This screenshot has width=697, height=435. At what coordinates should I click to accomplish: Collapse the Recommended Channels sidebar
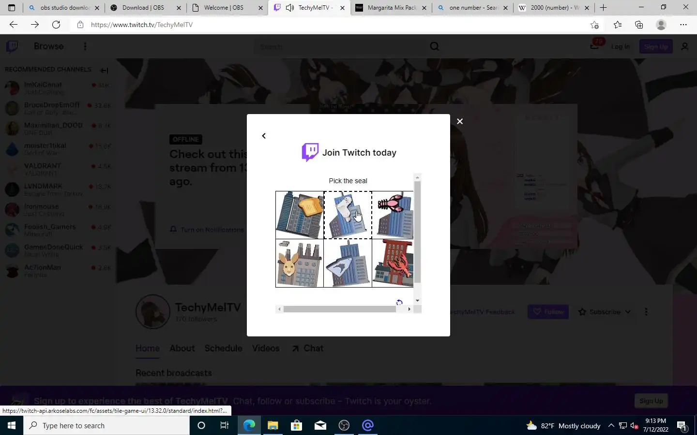pos(104,70)
